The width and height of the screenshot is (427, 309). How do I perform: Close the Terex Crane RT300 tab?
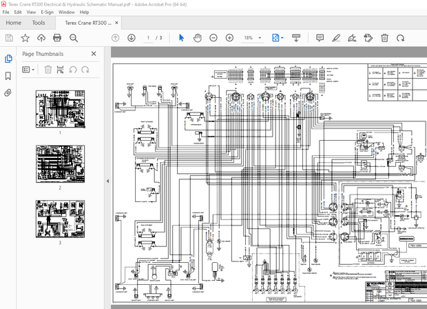[x=116, y=23]
